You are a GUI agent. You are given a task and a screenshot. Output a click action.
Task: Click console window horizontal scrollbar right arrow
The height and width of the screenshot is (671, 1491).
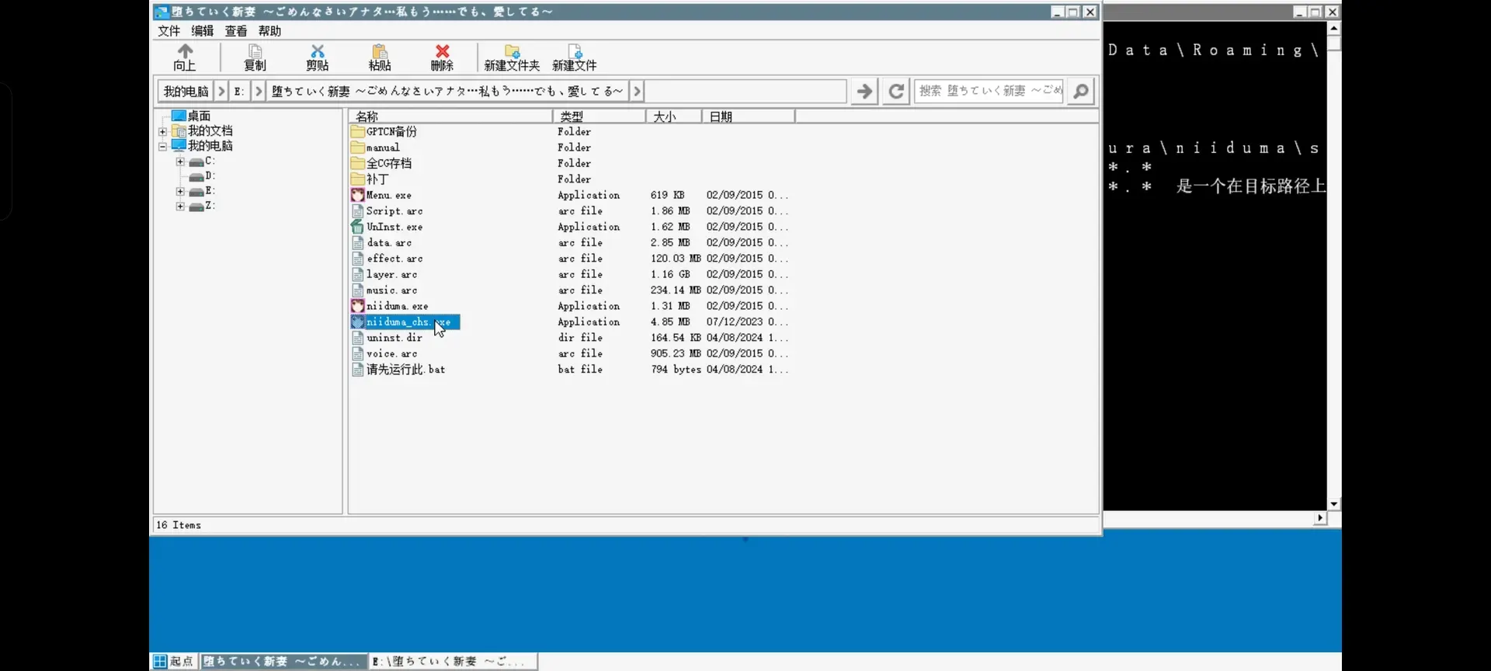1320,518
